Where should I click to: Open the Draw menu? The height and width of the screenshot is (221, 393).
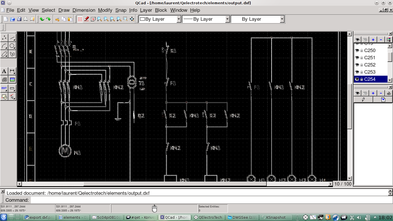[64, 10]
